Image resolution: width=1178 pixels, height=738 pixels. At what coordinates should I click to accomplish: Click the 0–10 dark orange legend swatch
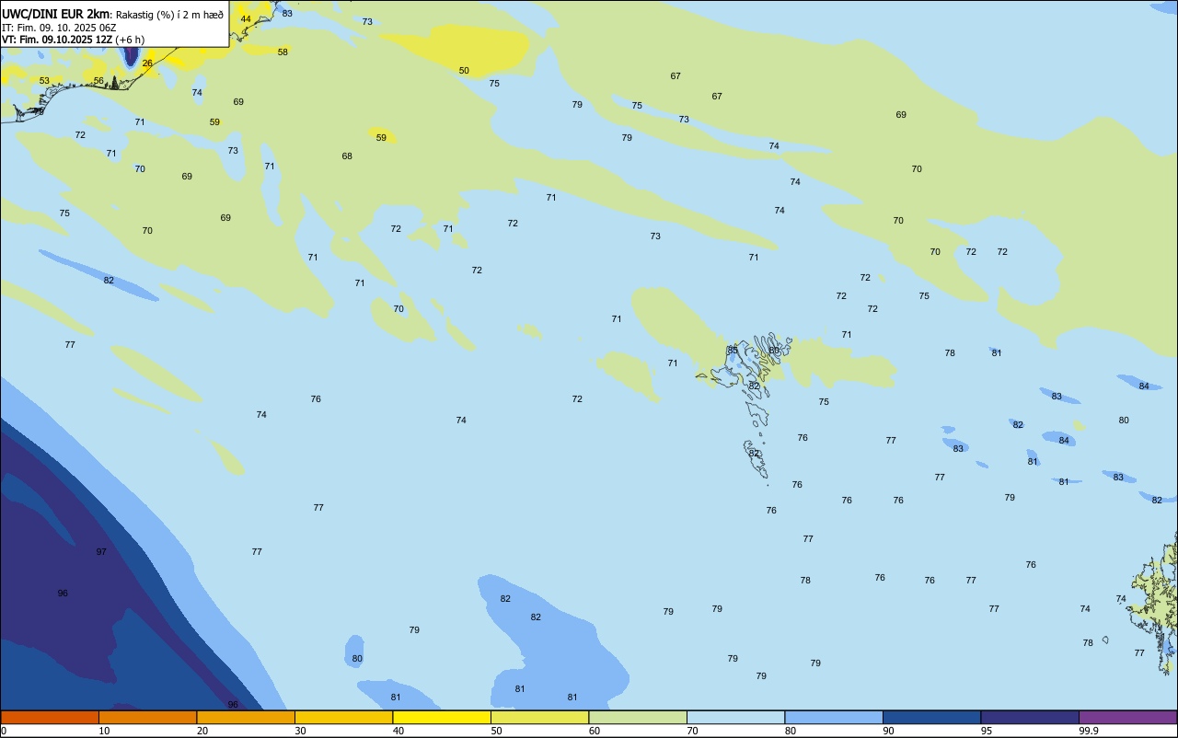(50, 717)
